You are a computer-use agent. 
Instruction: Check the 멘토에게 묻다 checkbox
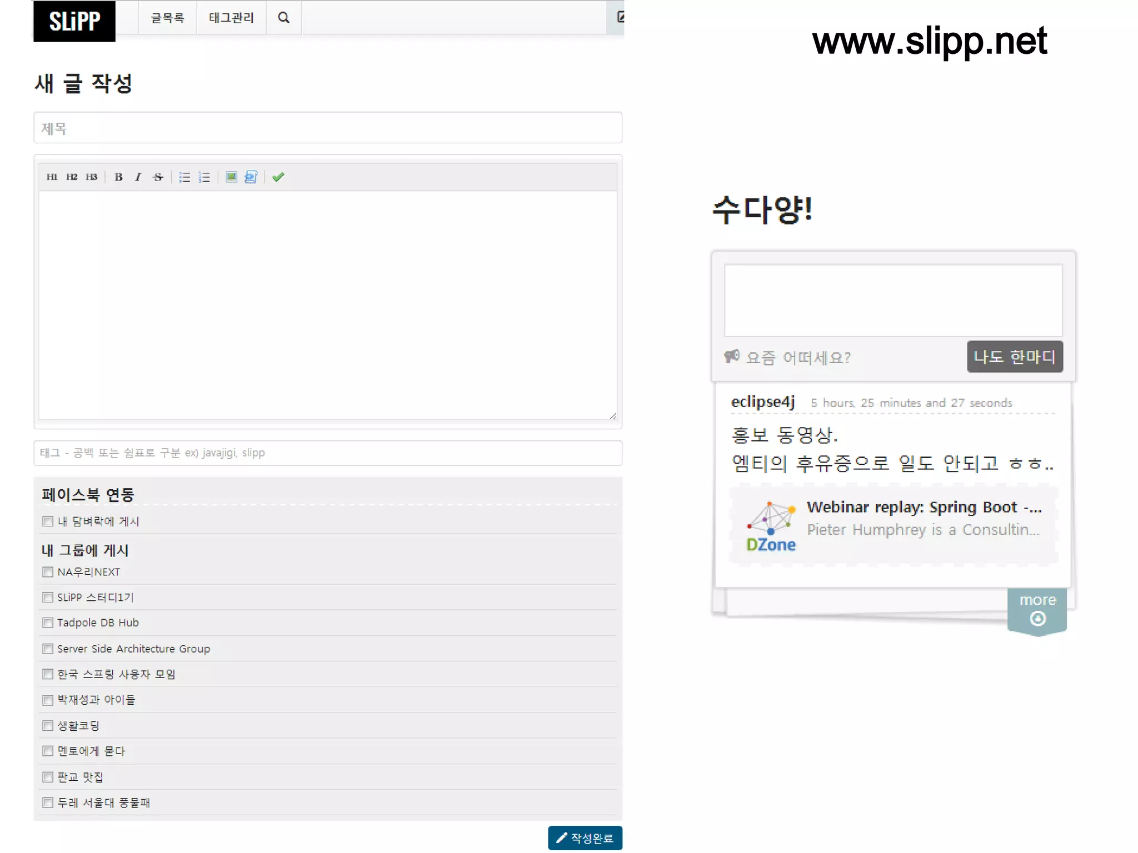point(48,751)
